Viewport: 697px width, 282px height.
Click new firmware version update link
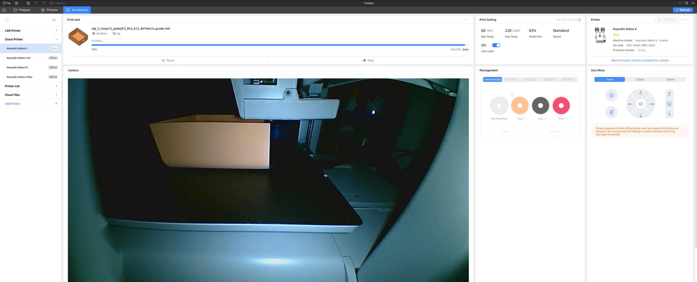(640, 60)
